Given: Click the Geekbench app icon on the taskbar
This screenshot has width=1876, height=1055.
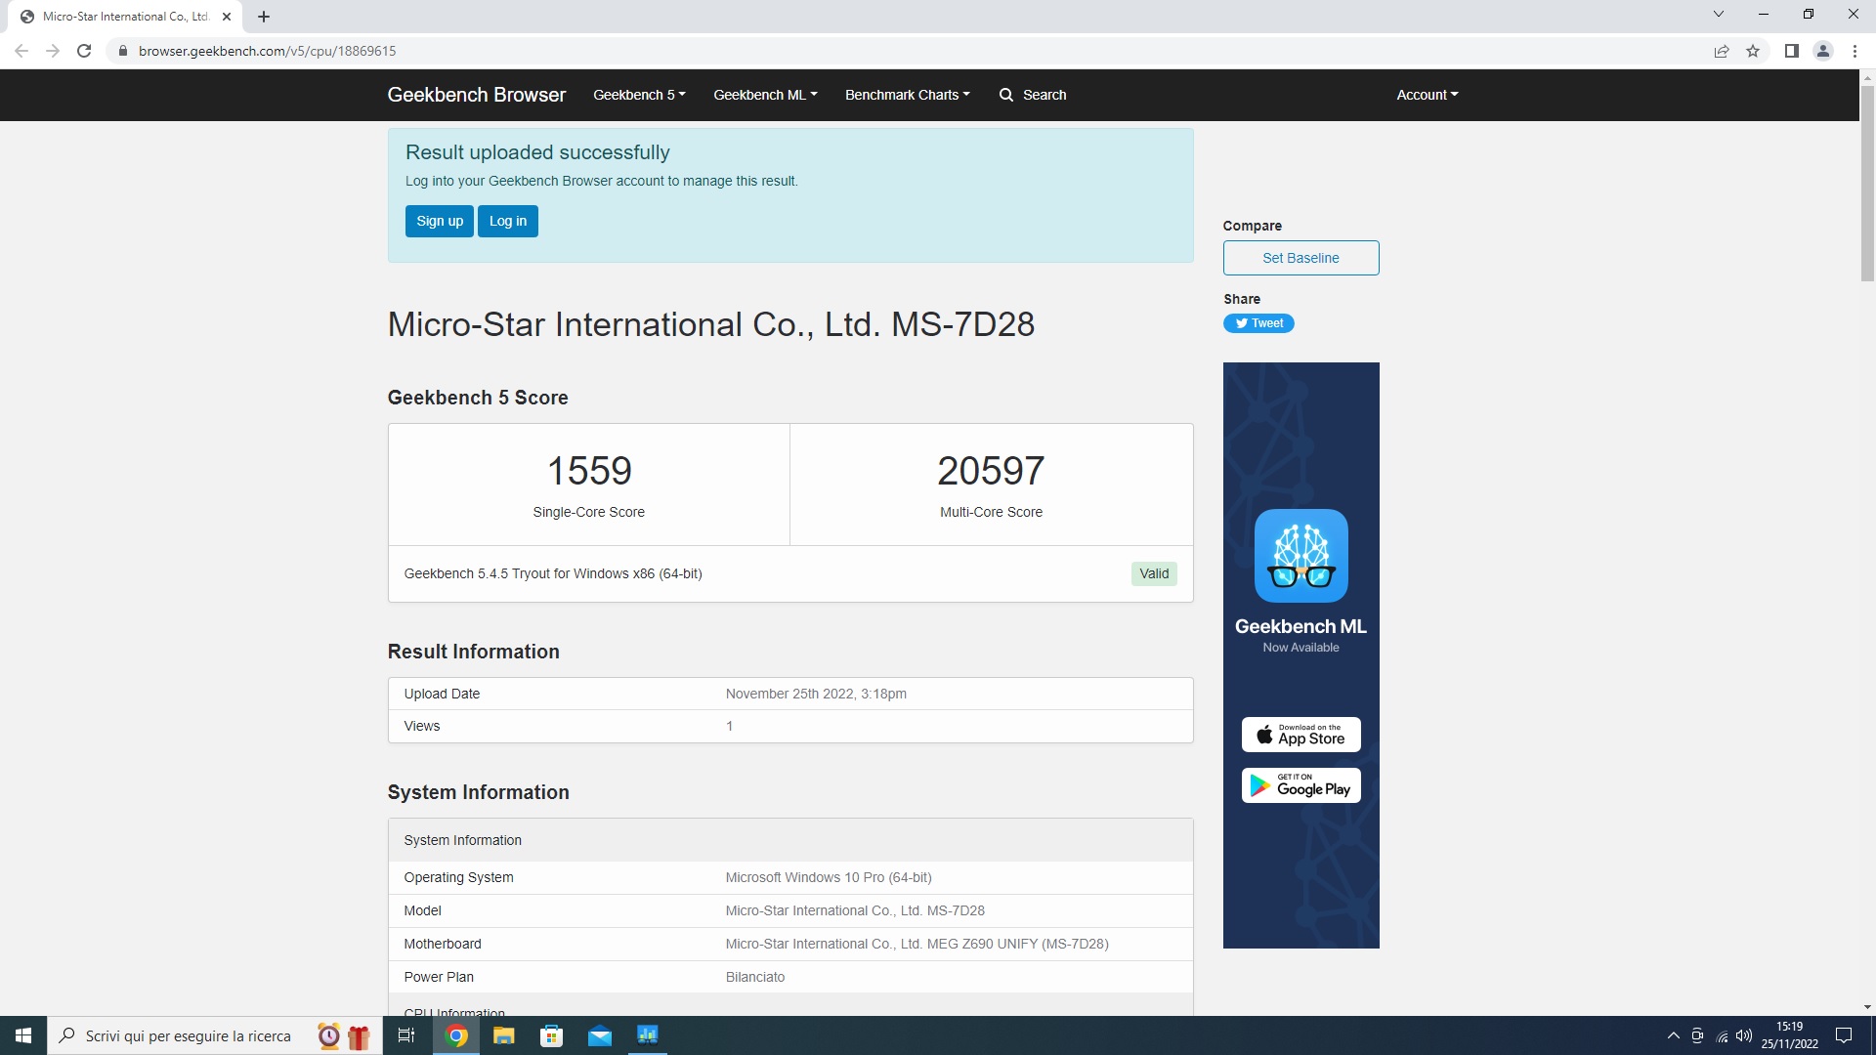Looking at the screenshot, I should [647, 1035].
